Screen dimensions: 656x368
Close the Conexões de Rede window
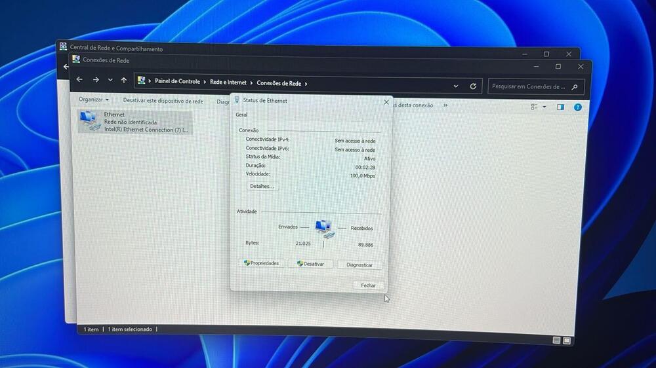[581, 67]
